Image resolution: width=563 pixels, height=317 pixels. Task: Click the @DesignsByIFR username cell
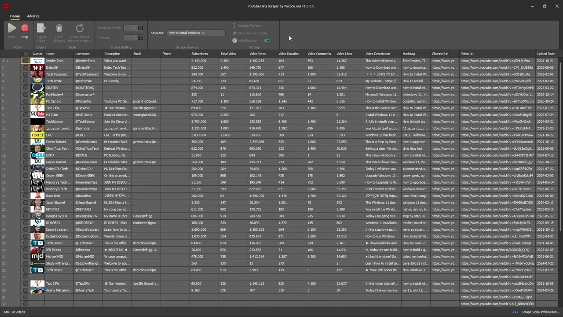click(88, 216)
